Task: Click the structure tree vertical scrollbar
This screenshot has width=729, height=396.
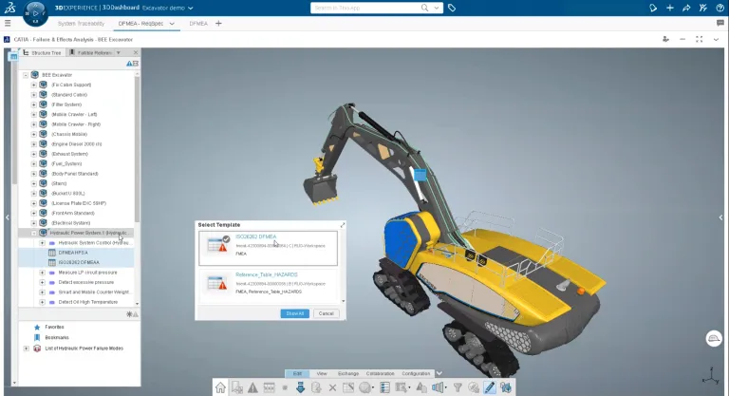Action: 137,149
